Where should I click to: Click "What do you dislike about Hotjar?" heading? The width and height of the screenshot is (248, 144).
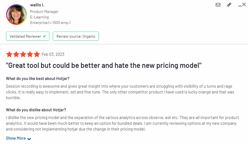tap(36, 110)
